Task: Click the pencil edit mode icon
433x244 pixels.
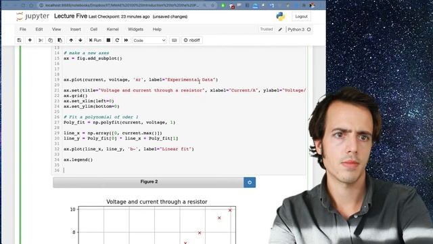Action: (x=280, y=29)
